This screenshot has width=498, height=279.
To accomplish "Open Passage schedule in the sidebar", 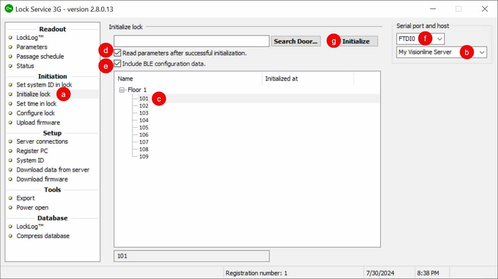I will pyautogui.click(x=40, y=56).
